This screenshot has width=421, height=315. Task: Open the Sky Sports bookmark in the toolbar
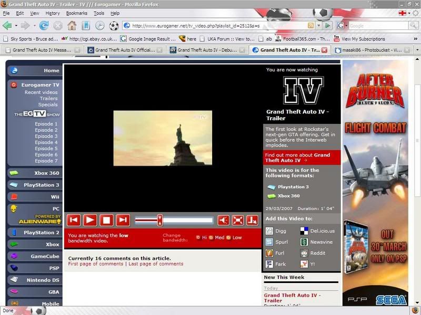[31, 39]
